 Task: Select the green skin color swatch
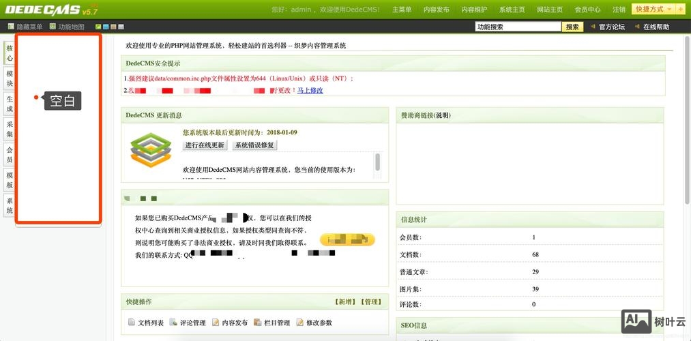pyautogui.click(x=99, y=27)
